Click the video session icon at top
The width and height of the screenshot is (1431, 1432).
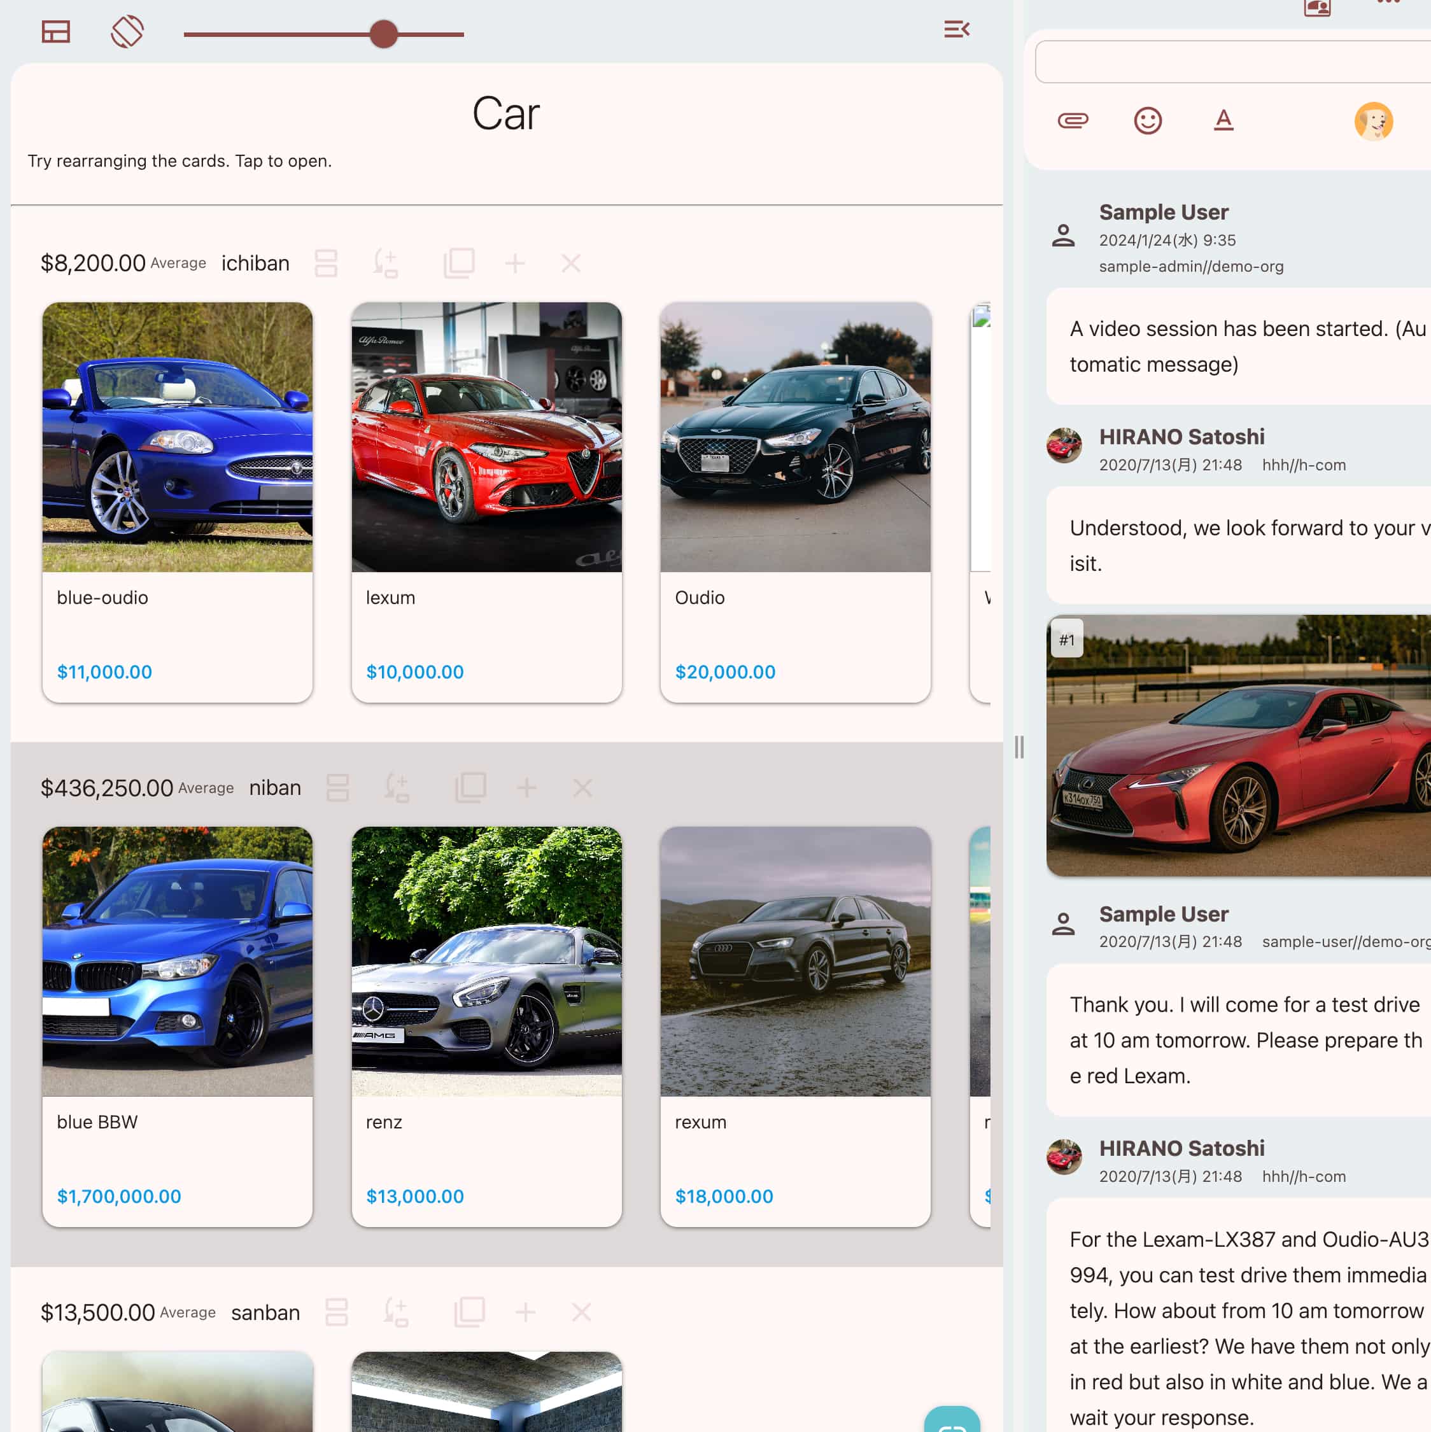point(1317,8)
